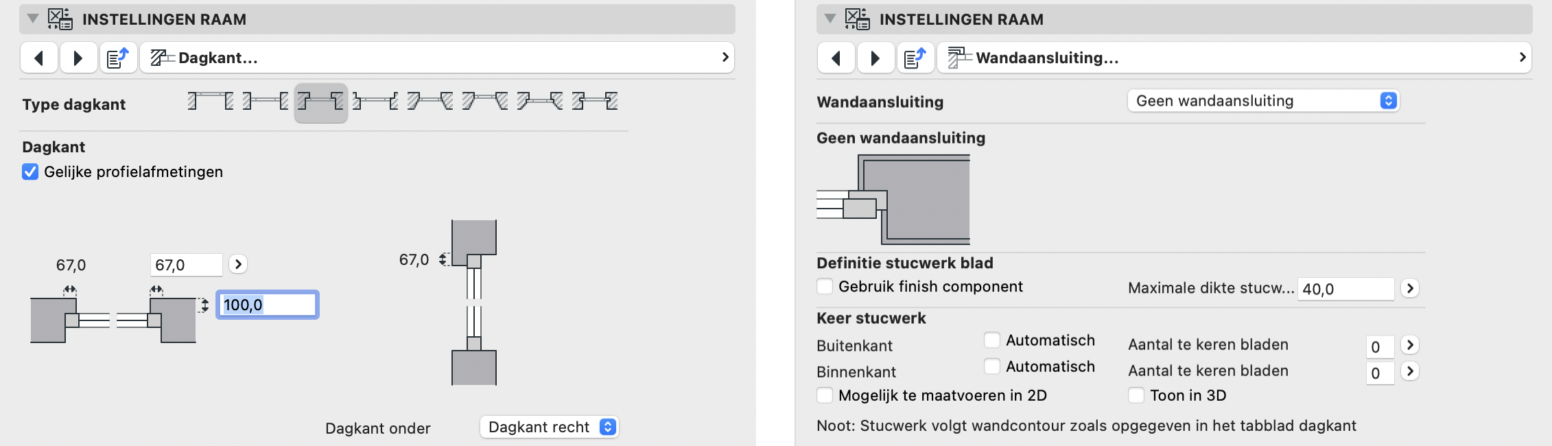Select the second dagkant type icon
This screenshot has width=1552, height=446.
266,102
